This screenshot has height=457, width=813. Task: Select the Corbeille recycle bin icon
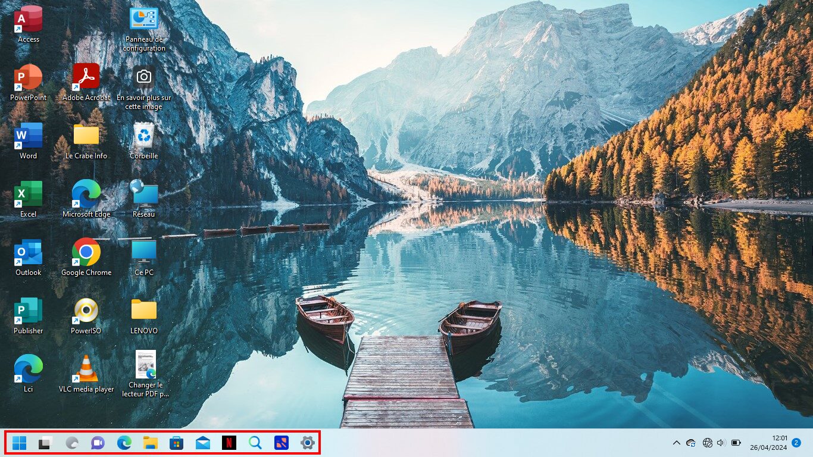click(144, 141)
